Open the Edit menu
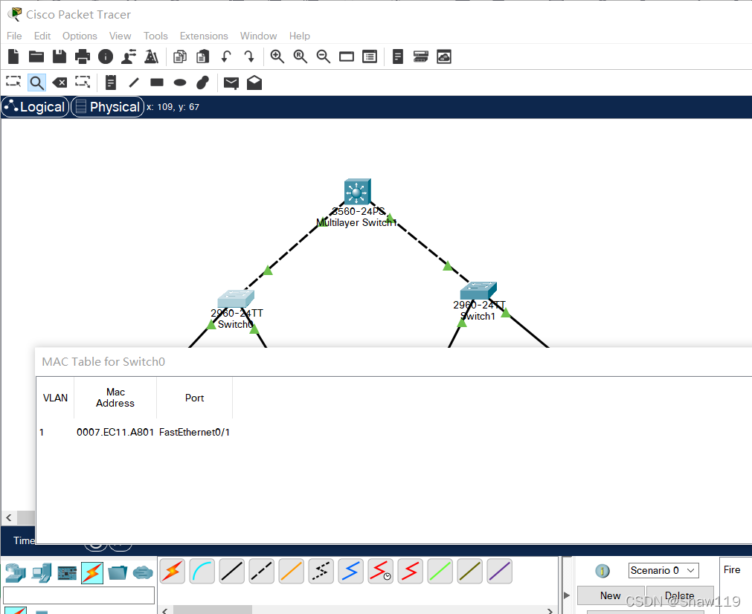Image resolution: width=752 pixels, height=614 pixels. click(x=42, y=36)
